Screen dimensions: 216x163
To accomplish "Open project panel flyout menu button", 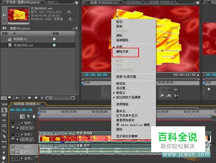I will (x=77, y=3).
